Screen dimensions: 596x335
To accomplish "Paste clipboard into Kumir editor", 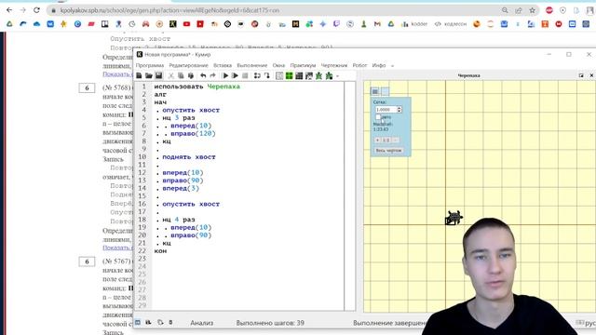I will [191, 75].
